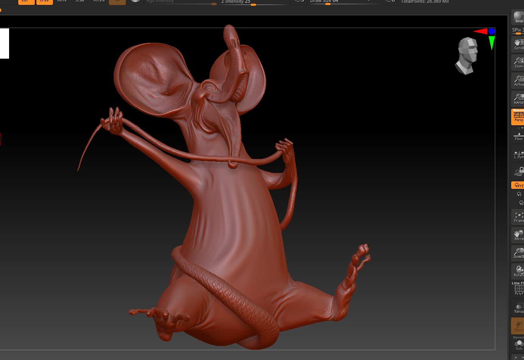
Task: Open the Draw Size dropdown arrow
Action: (x=368, y=2)
